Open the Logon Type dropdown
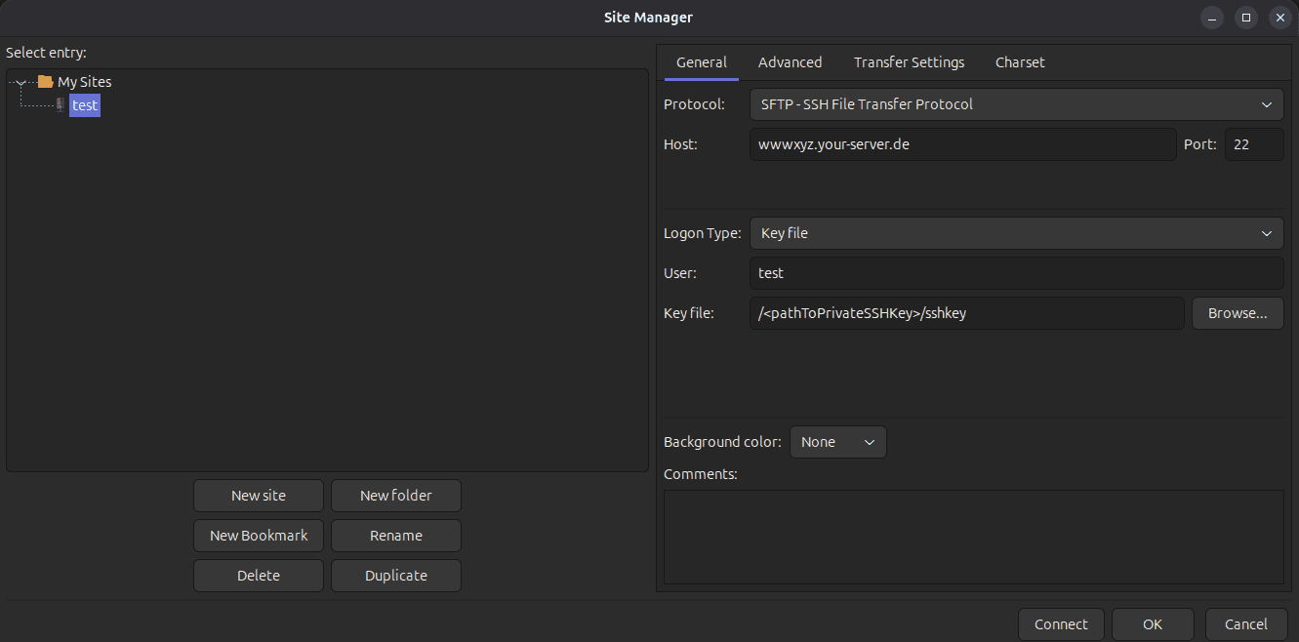 1016,233
